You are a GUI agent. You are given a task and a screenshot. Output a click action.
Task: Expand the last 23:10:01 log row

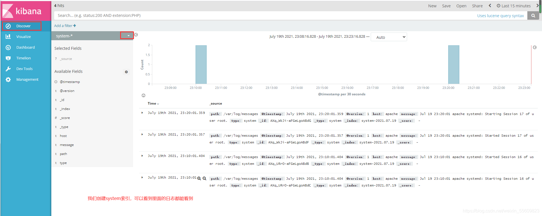142,177
